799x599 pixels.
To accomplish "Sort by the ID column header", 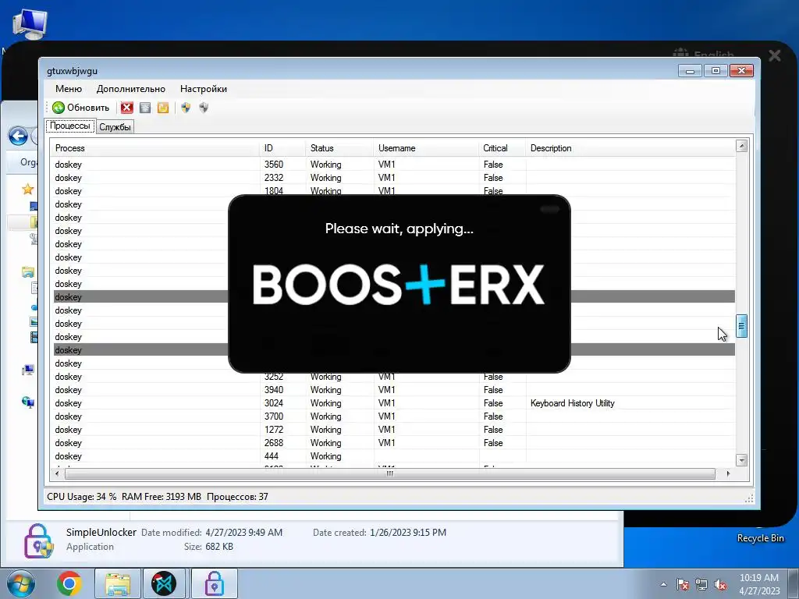I will coord(283,148).
